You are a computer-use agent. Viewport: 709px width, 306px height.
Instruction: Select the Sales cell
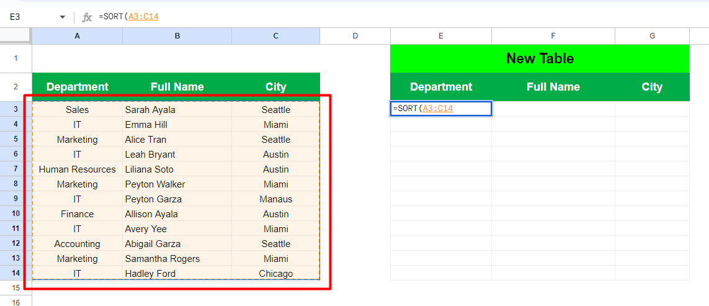pos(78,109)
